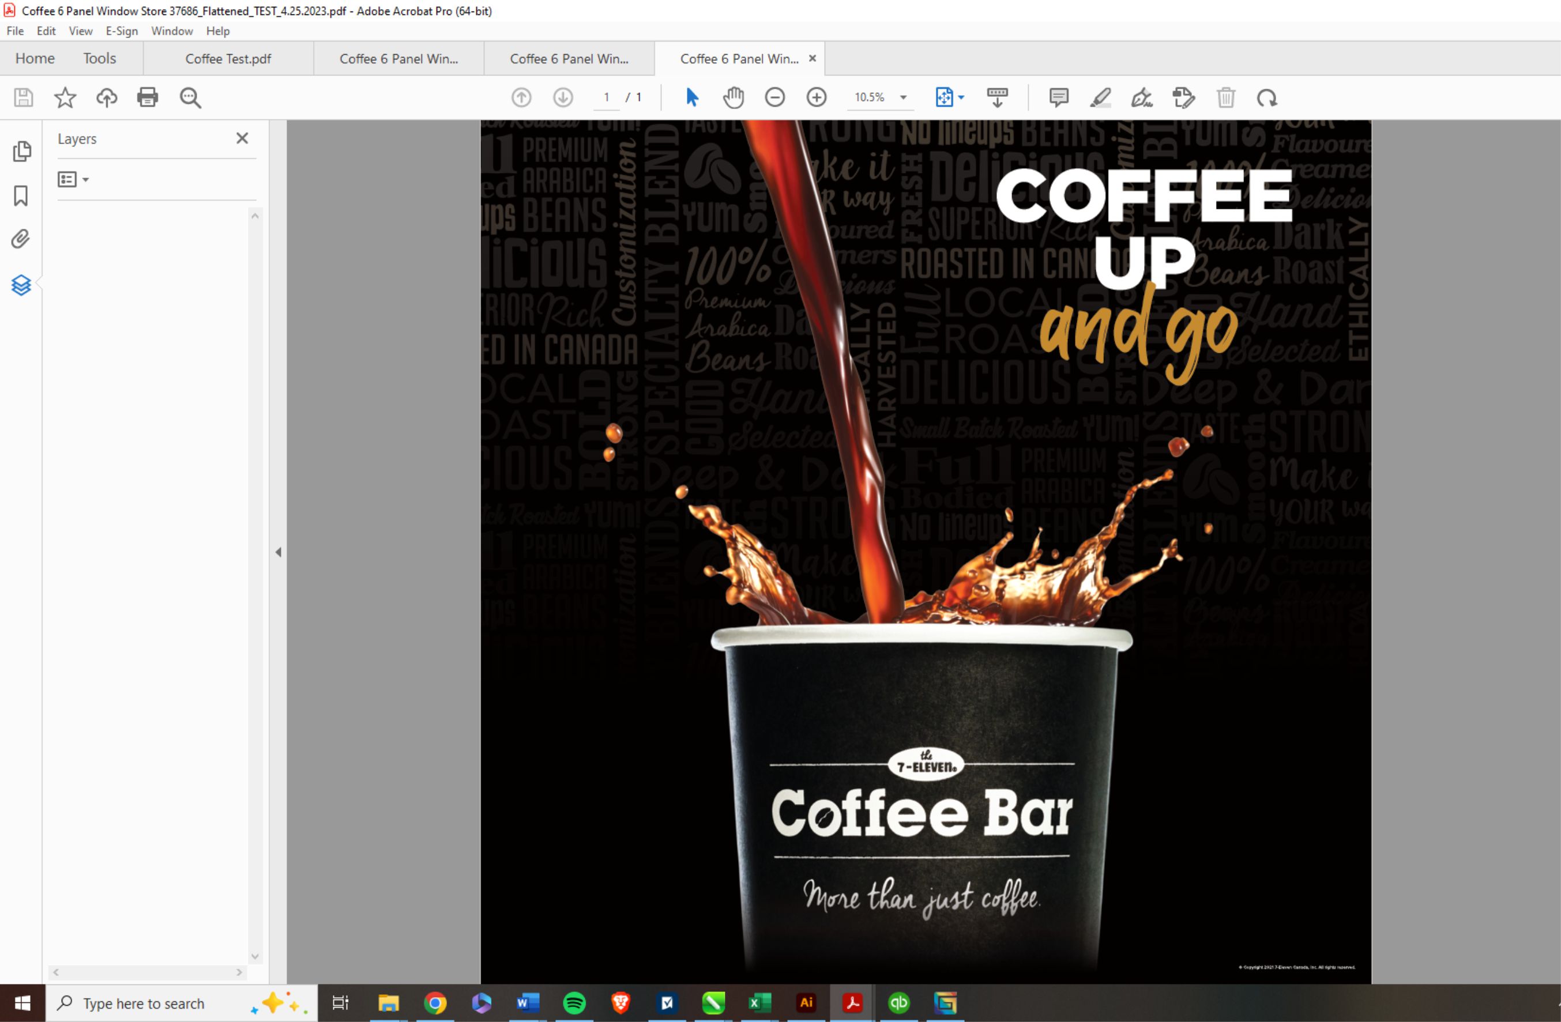
Task: Open File Explorer from taskbar
Action: (x=388, y=1003)
